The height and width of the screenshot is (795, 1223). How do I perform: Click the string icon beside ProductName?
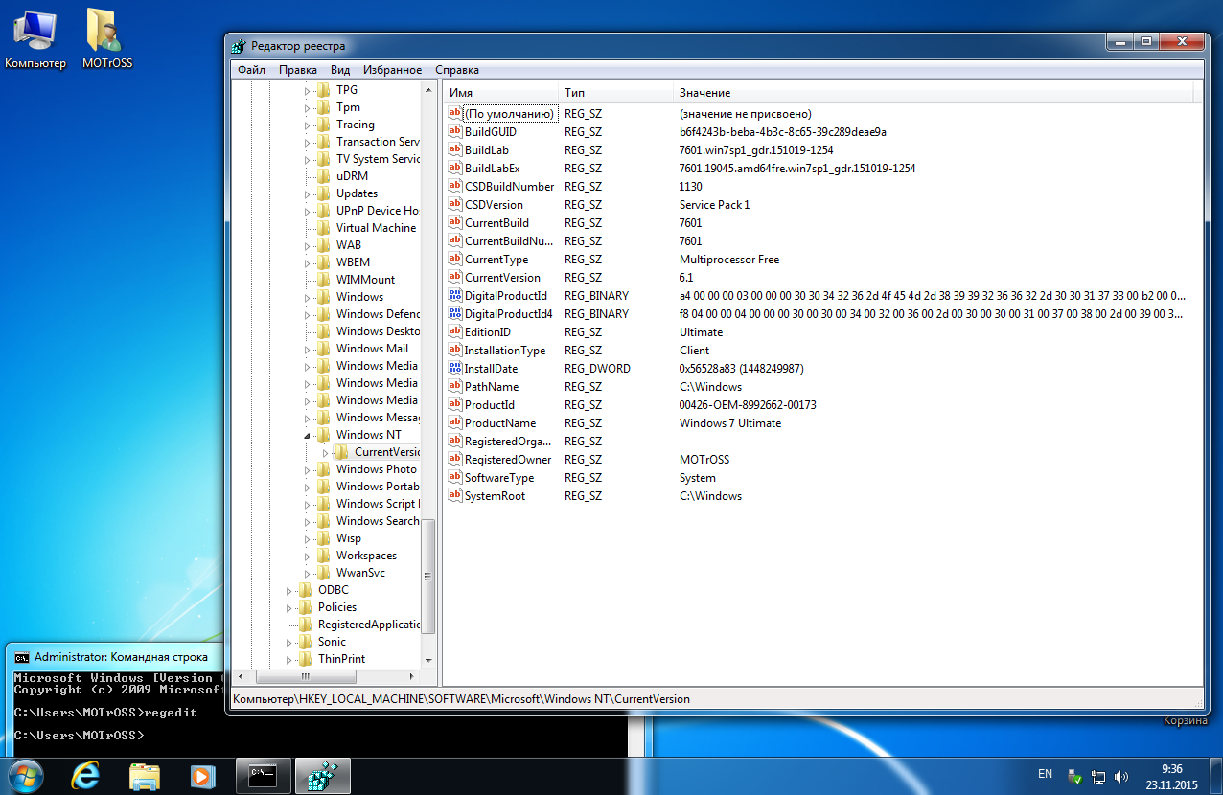point(455,422)
